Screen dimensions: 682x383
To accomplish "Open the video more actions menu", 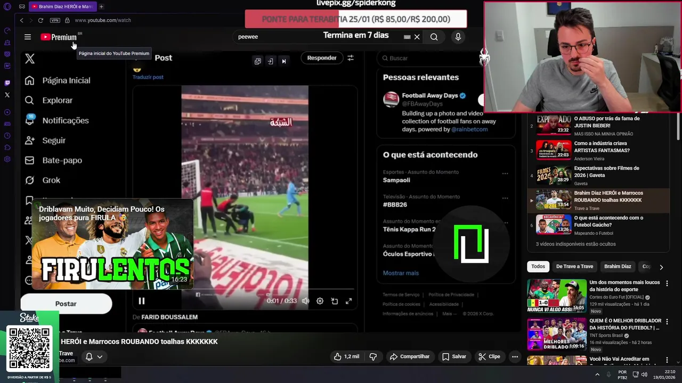I will coord(515,356).
